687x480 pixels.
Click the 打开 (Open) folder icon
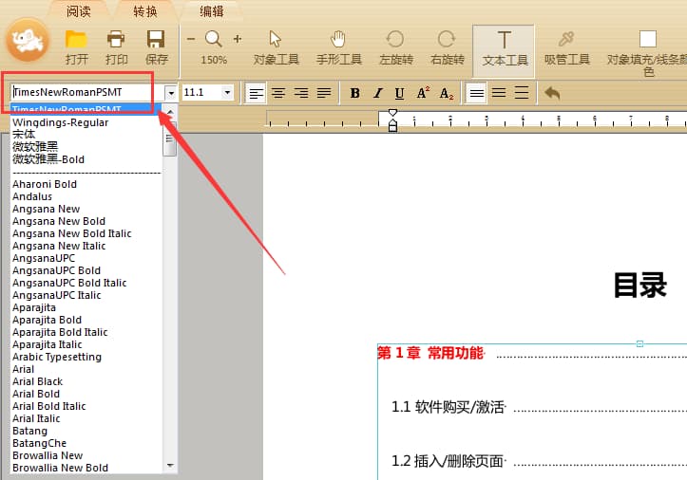(77, 40)
